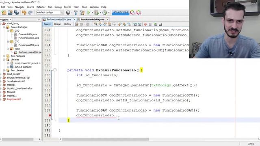The height and width of the screenshot is (146, 260).
Task: Shift line left with the editor icon
Action: pos(135,24)
